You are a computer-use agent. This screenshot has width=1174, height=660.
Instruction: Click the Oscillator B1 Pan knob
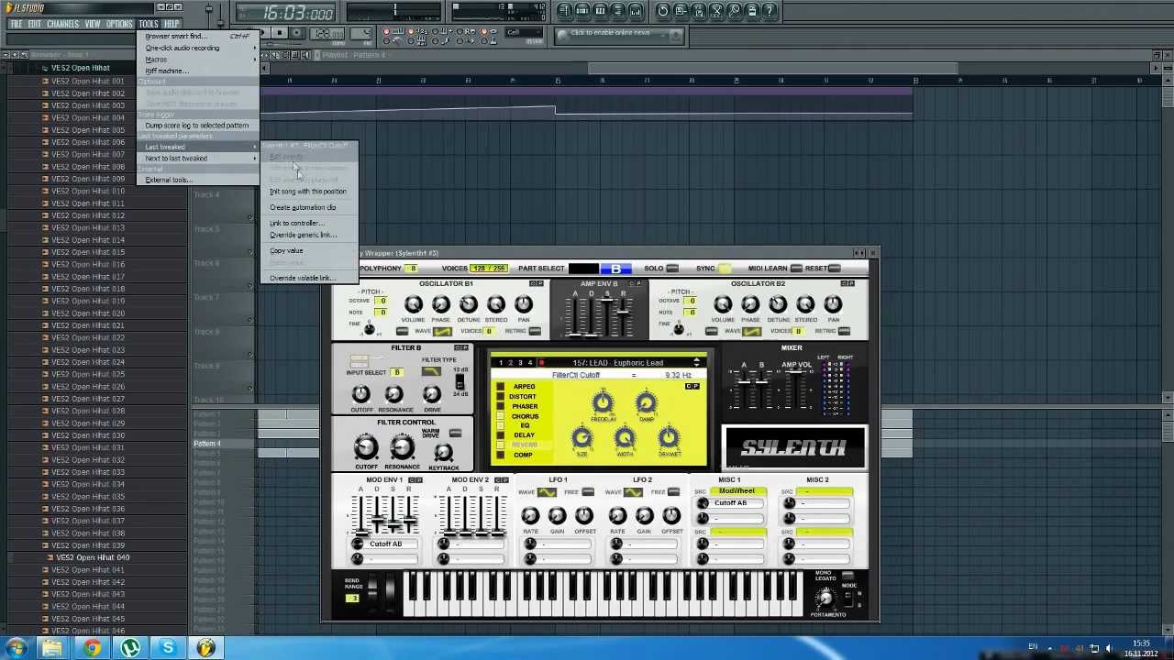pos(523,304)
